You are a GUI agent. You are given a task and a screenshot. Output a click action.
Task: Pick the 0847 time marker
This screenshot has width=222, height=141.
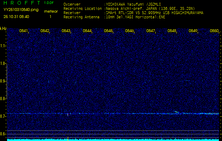[151, 31]
